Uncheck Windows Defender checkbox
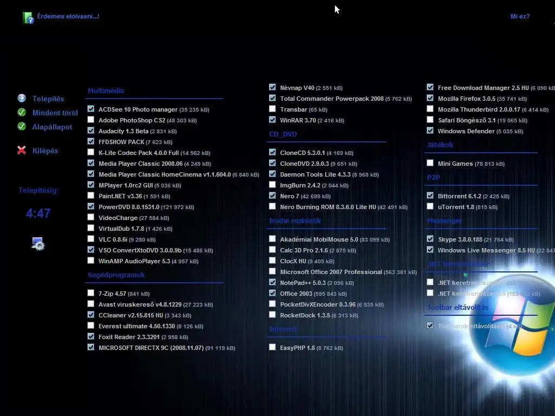The height and width of the screenshot is (416, 555). [430, 131]
